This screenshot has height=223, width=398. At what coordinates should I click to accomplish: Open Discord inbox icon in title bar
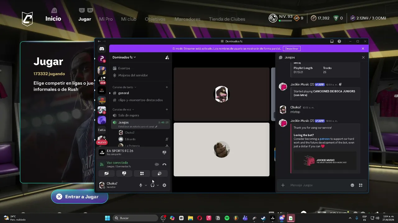(332, 41)
